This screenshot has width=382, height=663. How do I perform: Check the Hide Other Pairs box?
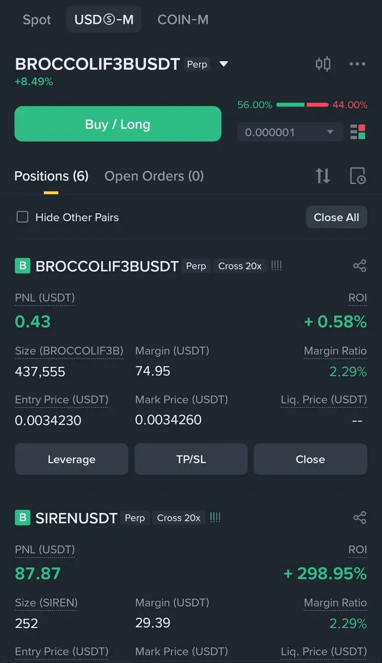22,217
